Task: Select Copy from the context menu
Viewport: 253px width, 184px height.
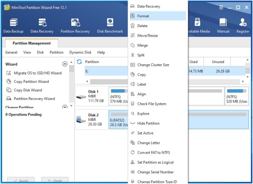Action: (158, 74)
